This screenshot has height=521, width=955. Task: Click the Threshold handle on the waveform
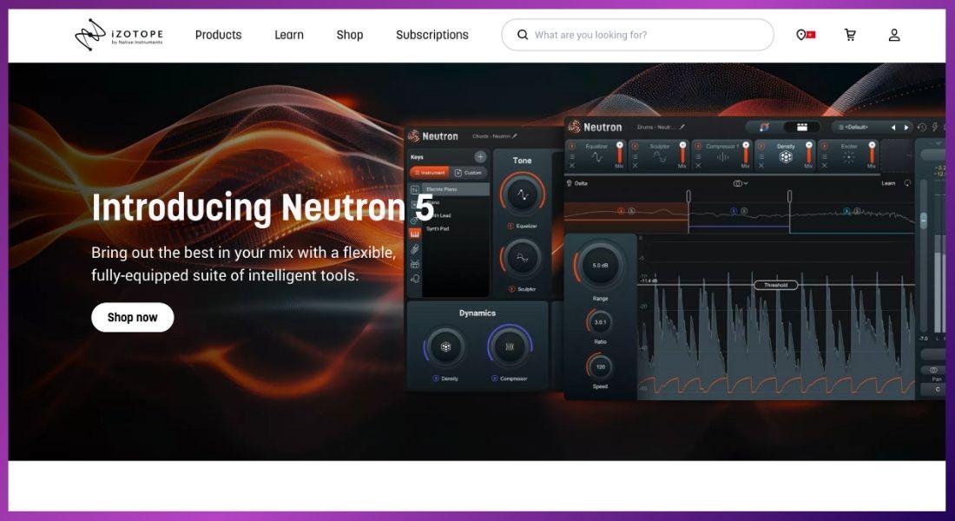coord(775,285)
